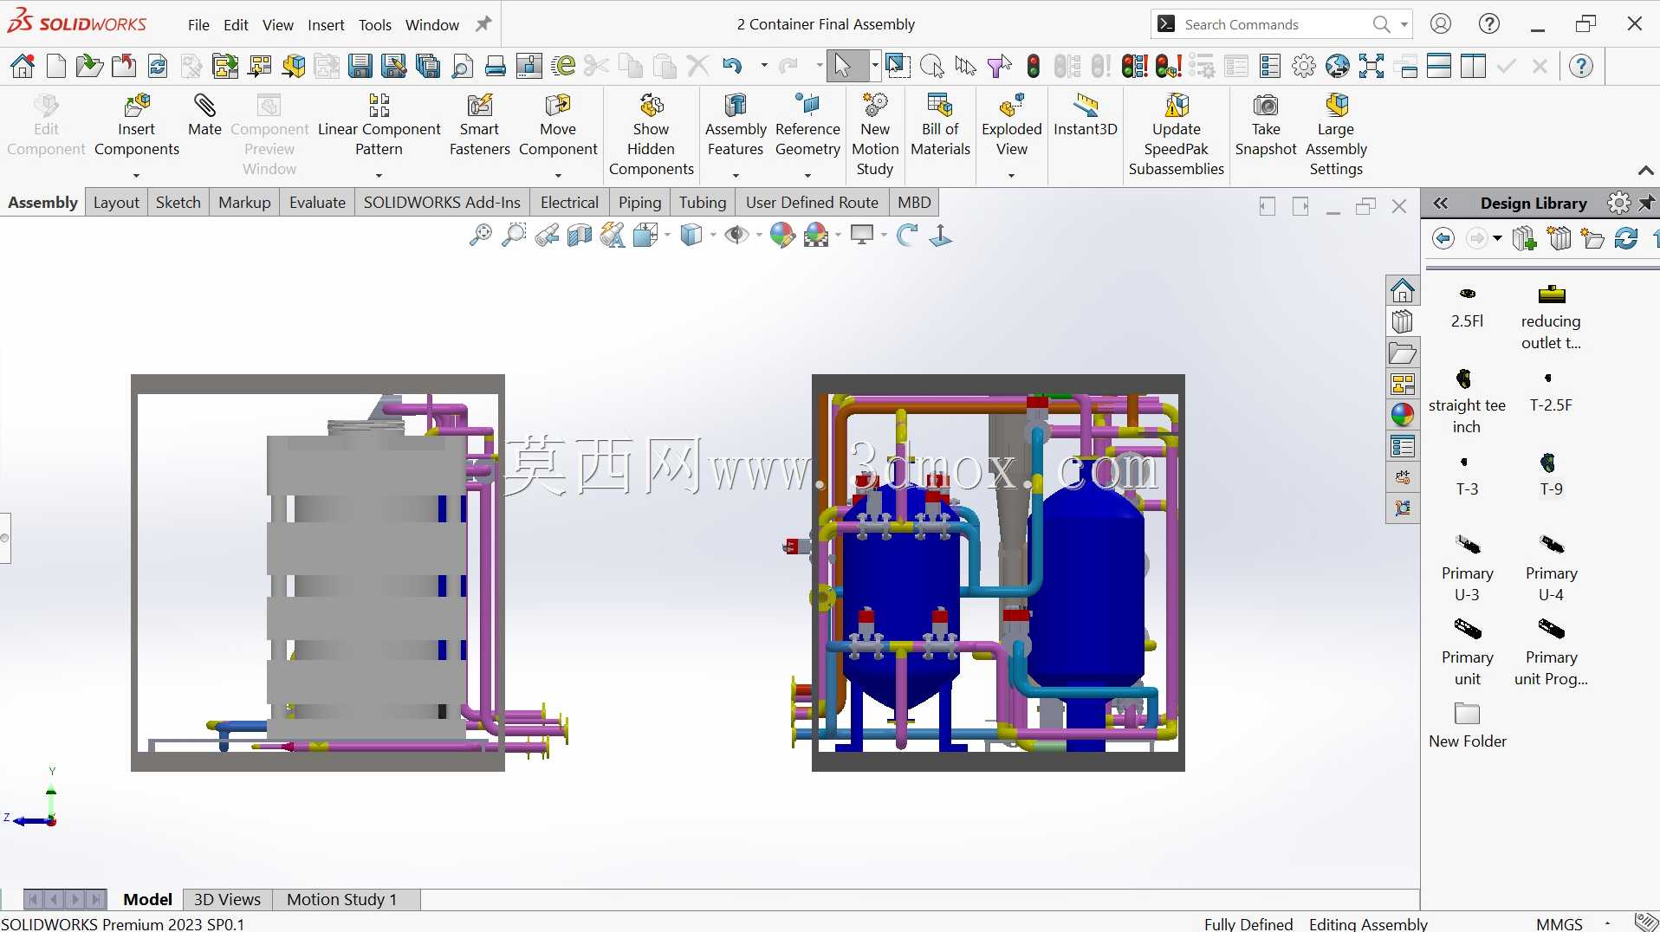Screen dimensions: 1660x932
Task: Open View Palette in the task pane sidebar
Action: (1403, 384)
